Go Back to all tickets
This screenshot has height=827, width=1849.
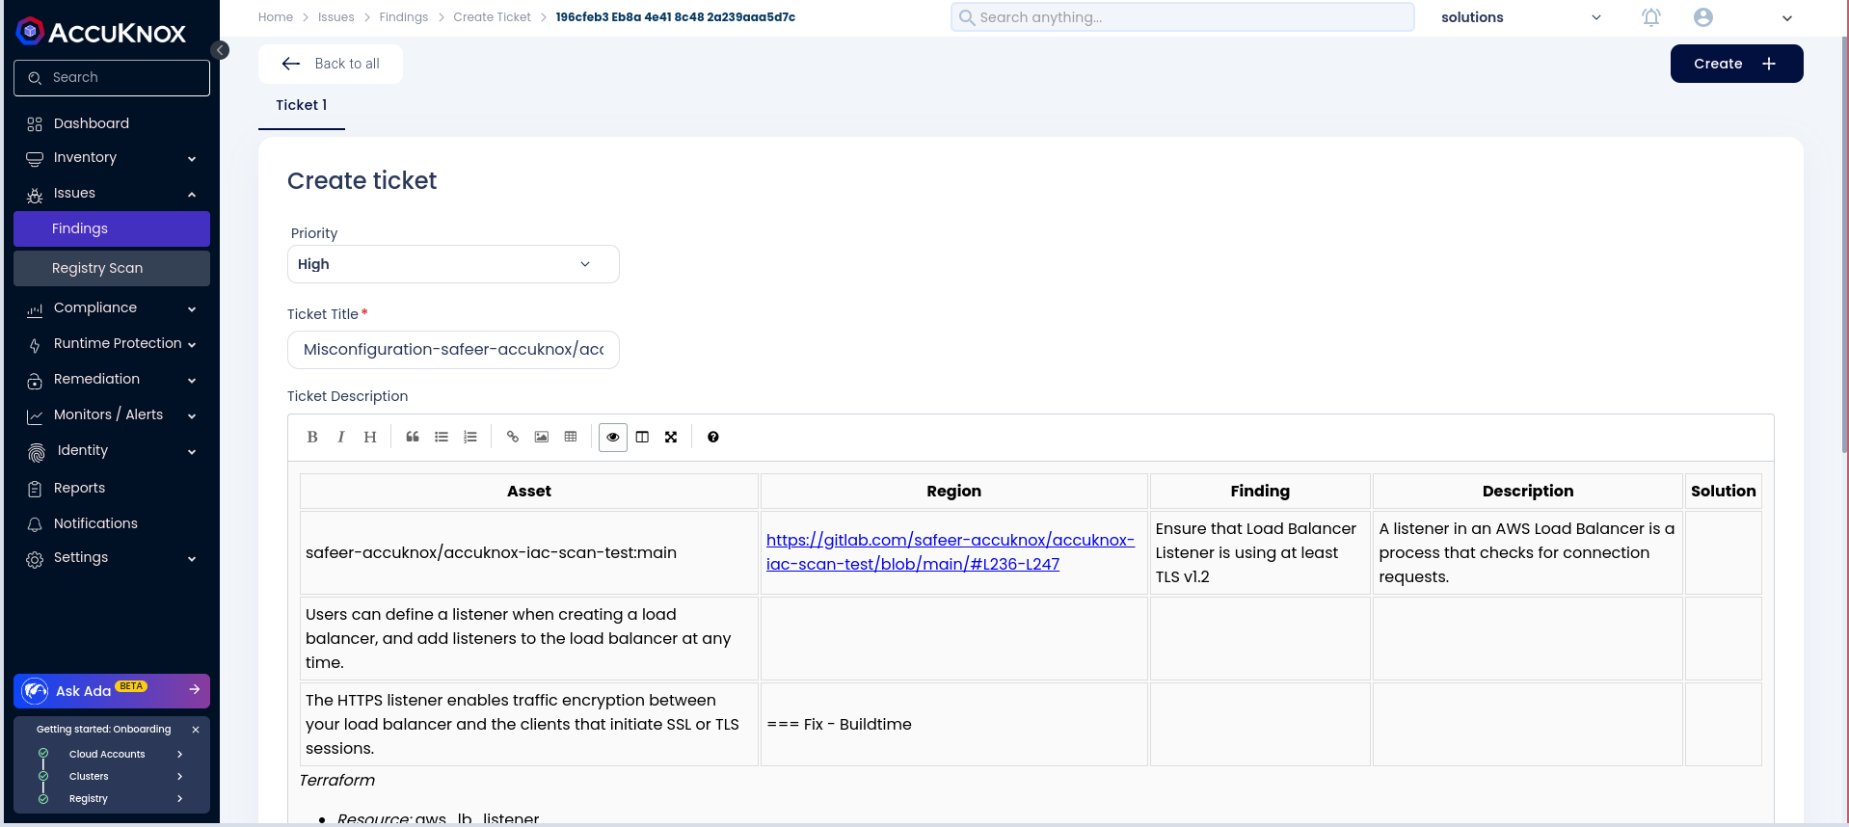[x=331, y=64]
